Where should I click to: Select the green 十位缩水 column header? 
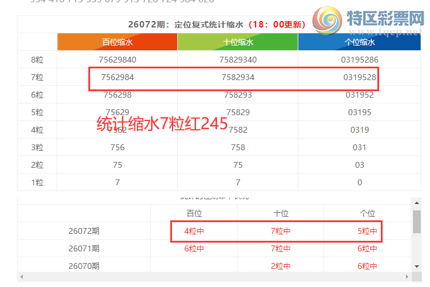click(x=238, y=42)
